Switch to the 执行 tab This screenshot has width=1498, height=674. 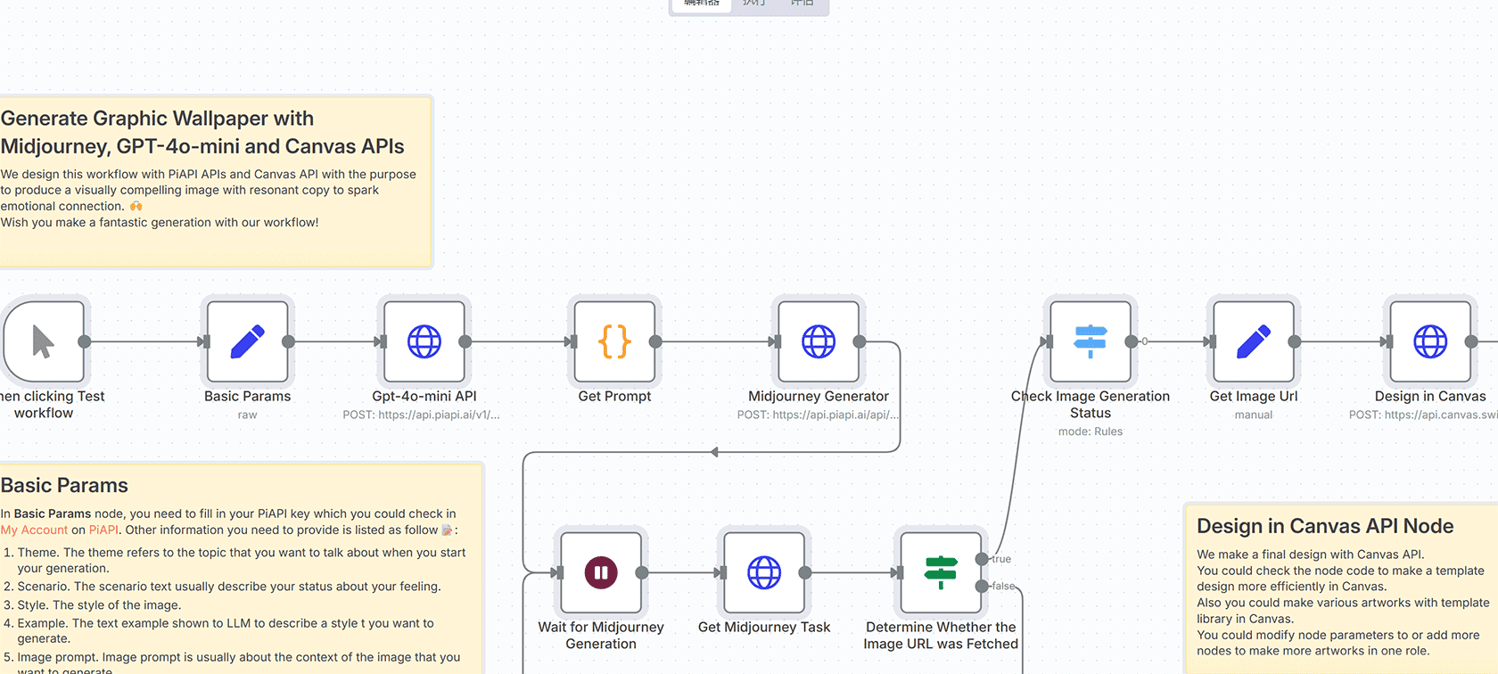tap(753, 4)
